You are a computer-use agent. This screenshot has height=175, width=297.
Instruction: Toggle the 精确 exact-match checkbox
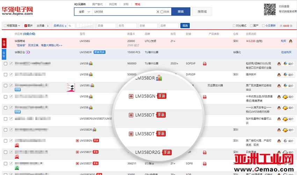click(162, 12)
